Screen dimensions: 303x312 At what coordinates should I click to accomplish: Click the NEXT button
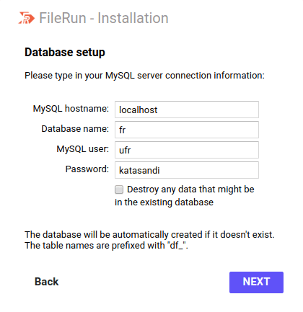[x=256, y=282]
